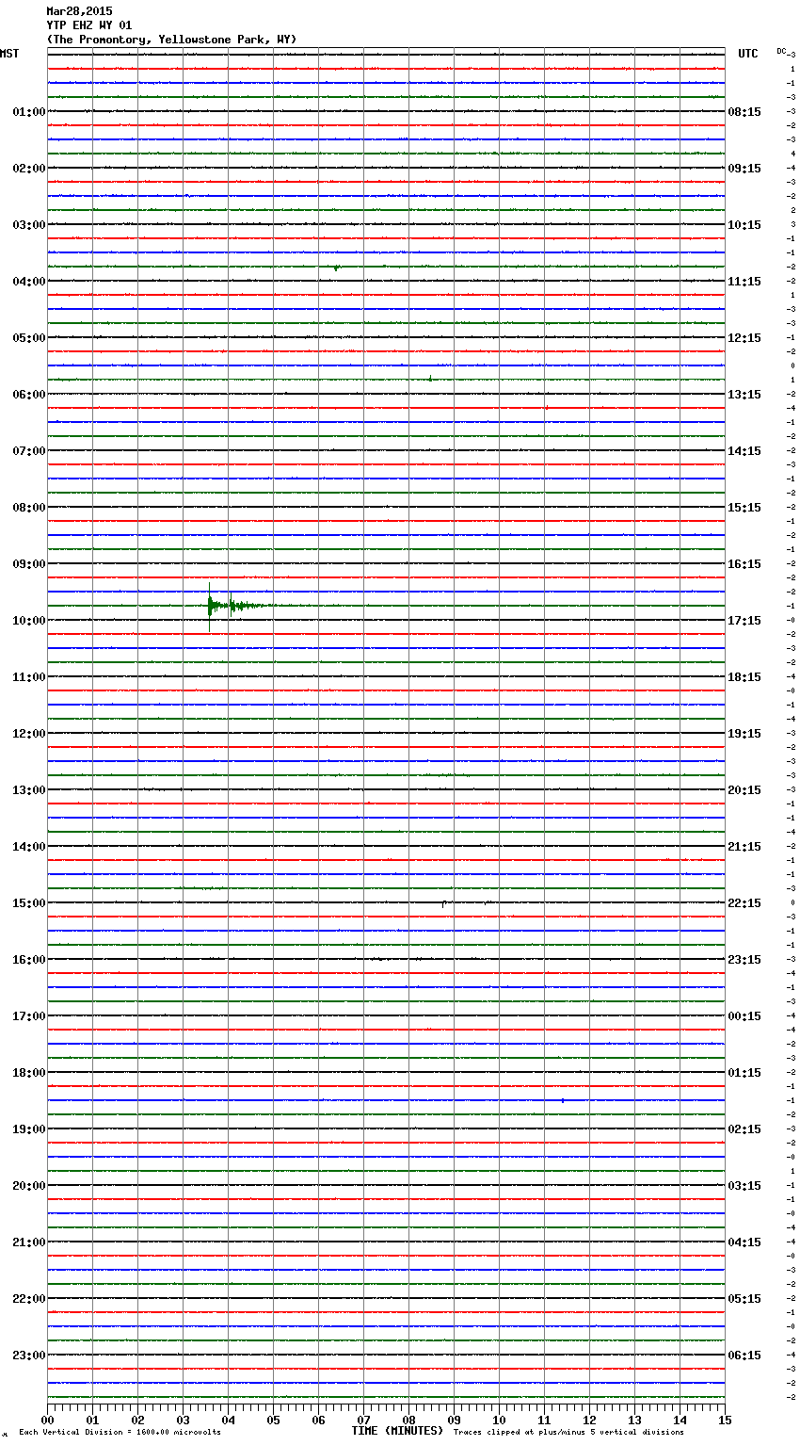Click the 23:00 MST time label
This screenshot has width=800, height=1445.
(x=28, y=1356)
